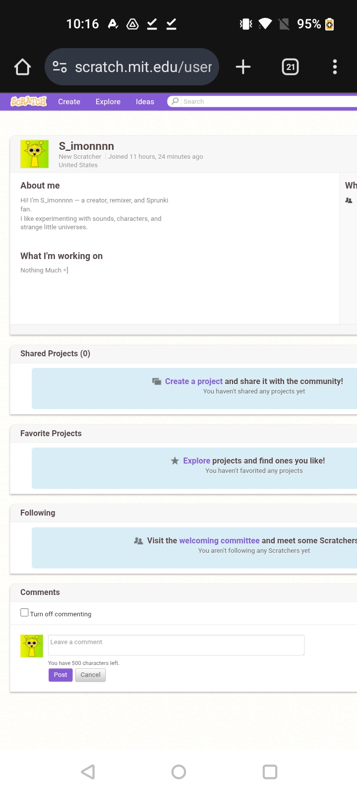Cancel the comment draft
Viewport: 357px width, 794px height.
[x=90, y=675]
